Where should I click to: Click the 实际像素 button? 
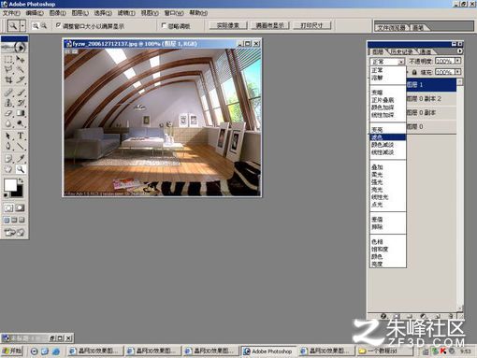click(228, 25)
